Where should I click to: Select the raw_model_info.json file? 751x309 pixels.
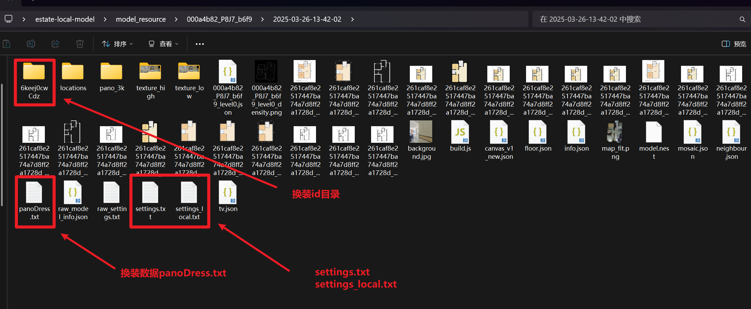(73, 201)
